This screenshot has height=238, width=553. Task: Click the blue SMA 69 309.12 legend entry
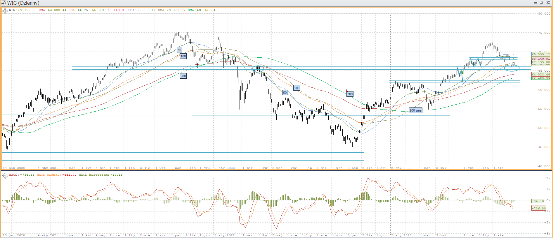142,10
